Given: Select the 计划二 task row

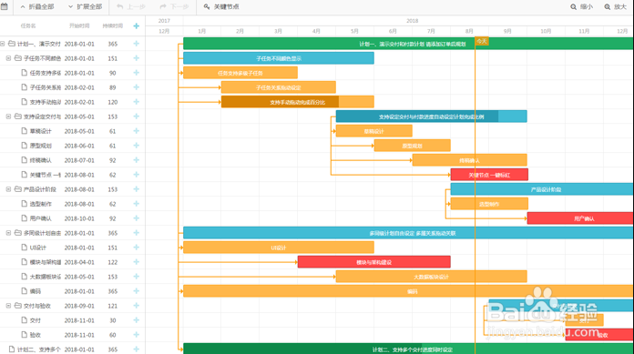Looking at the screenshot, I should pos(72,349).
